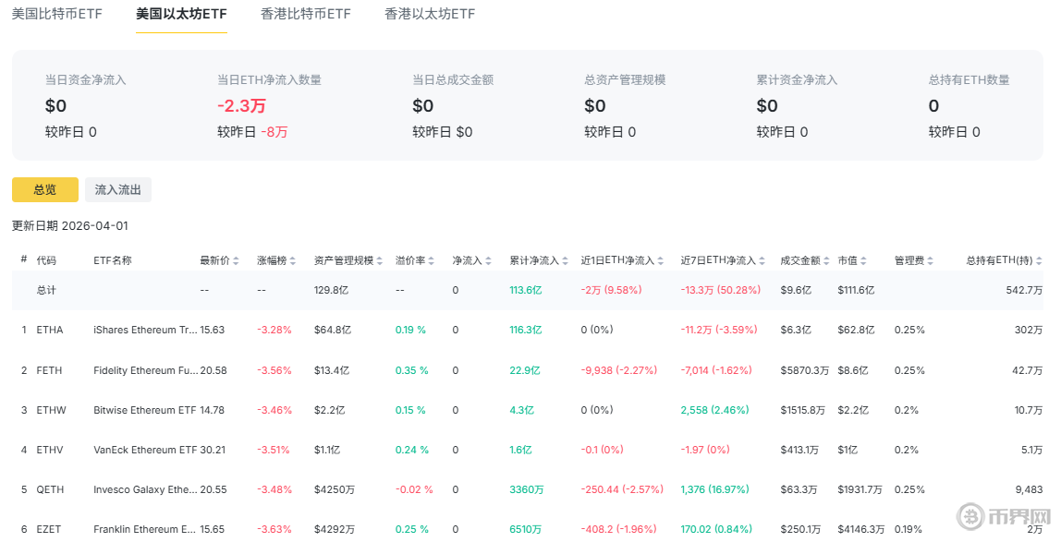Click ETHA premium 0.19 %

pos(410,330)
